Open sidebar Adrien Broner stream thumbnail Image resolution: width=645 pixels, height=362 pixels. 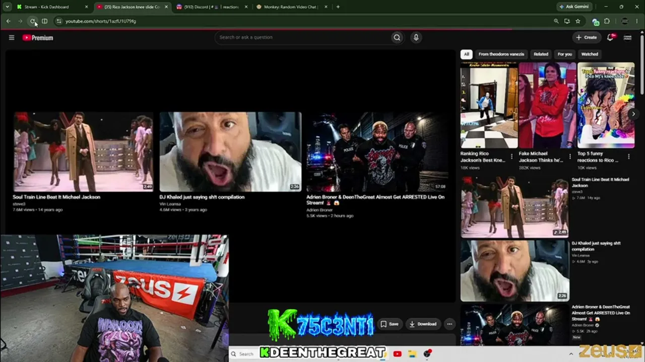tap(514, 325)
